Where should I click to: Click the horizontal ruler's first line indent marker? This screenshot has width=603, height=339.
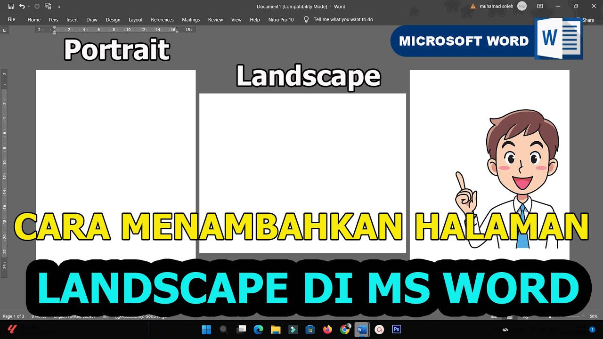point(54,28)
